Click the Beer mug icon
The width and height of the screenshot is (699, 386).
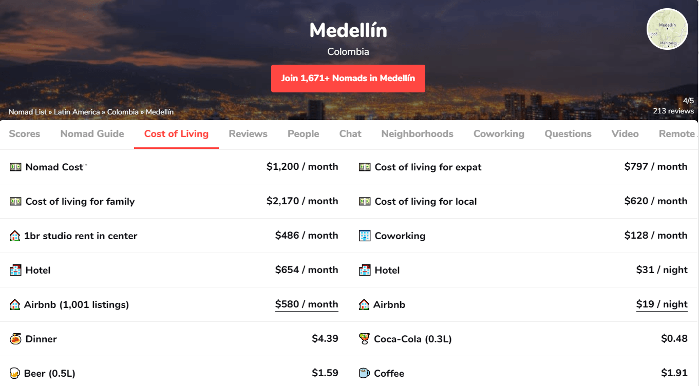pyautogui.click(x=15, y=373)
